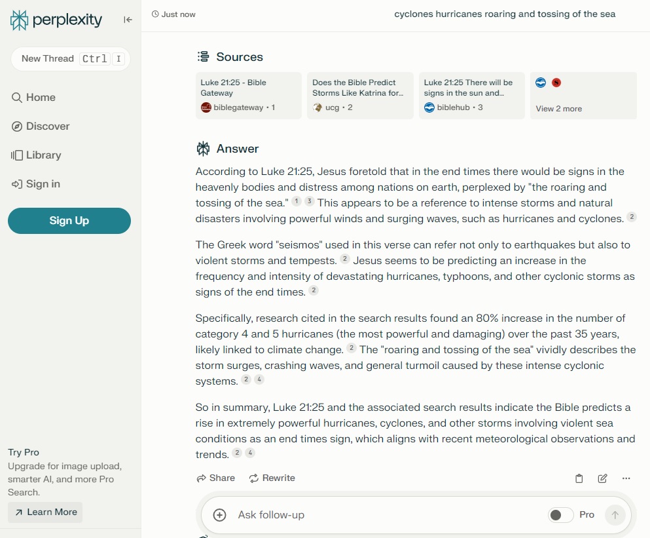Open the Library section
Viewport: 650px width, 538px height.
point(37,155)
